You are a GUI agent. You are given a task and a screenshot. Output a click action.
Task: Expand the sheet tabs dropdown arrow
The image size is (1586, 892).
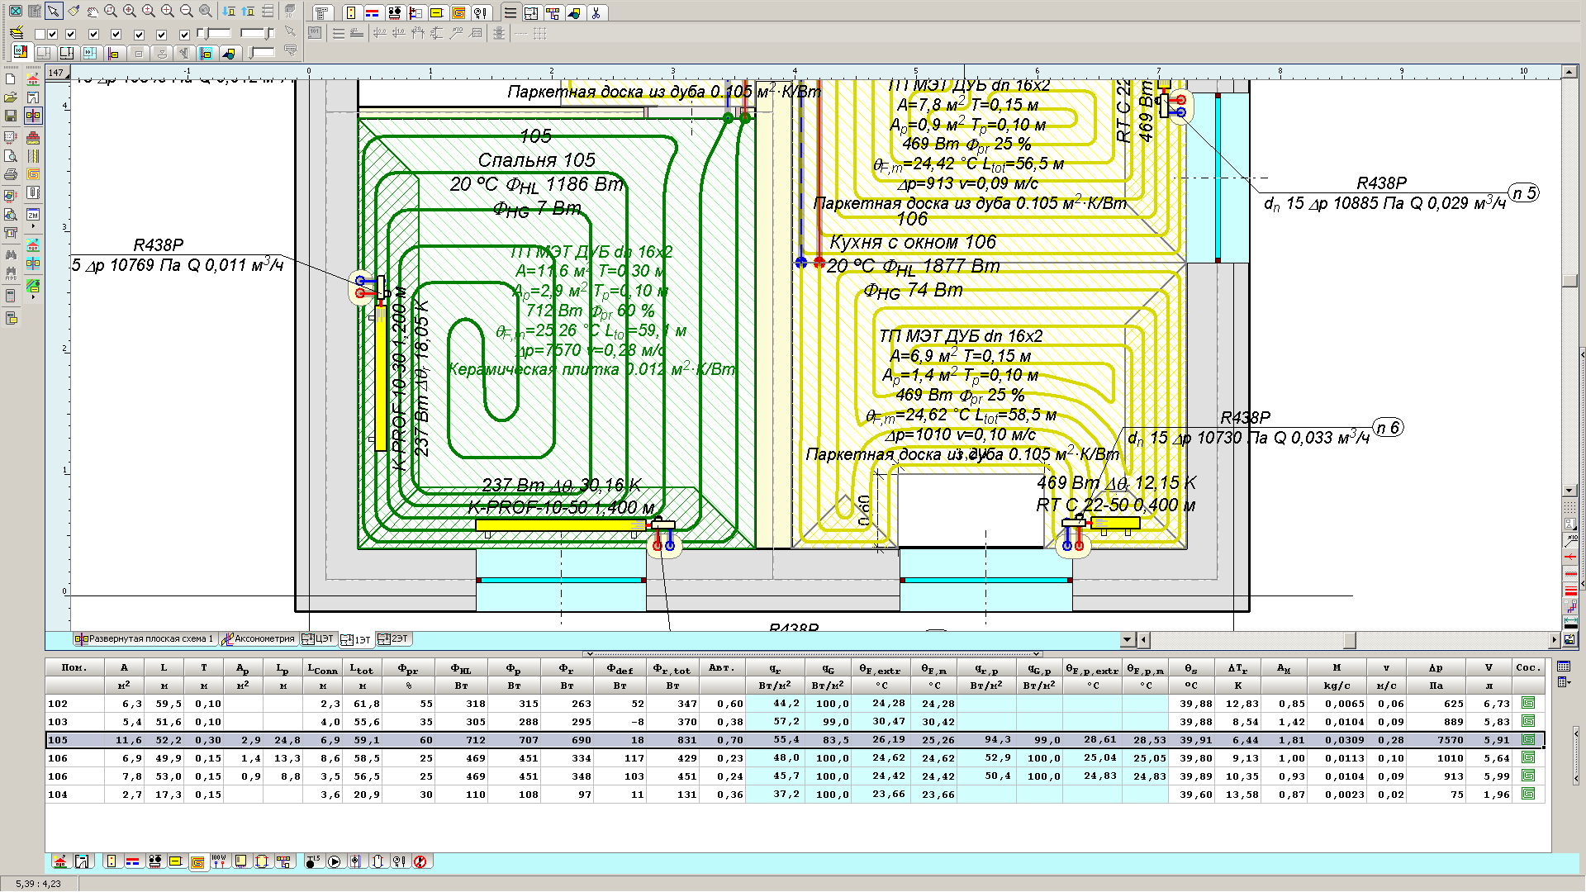coord(1128,640)
